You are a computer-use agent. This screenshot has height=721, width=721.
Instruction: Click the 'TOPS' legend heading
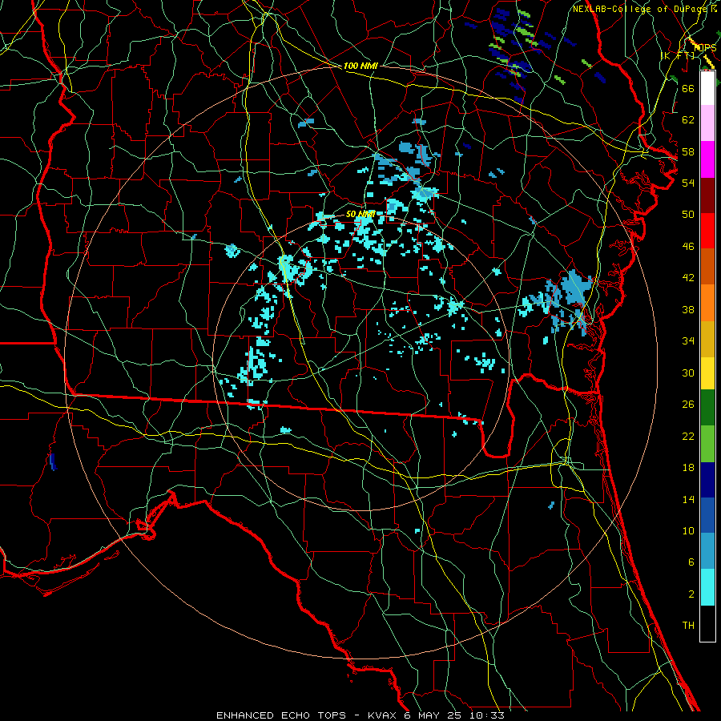pyautogui.click(x=705, y=47)
